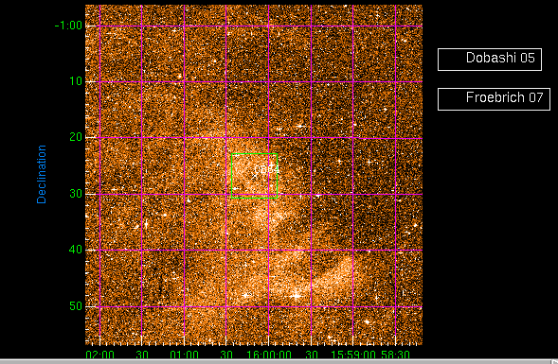Select the green rectangular region outline

coord(254,176)
